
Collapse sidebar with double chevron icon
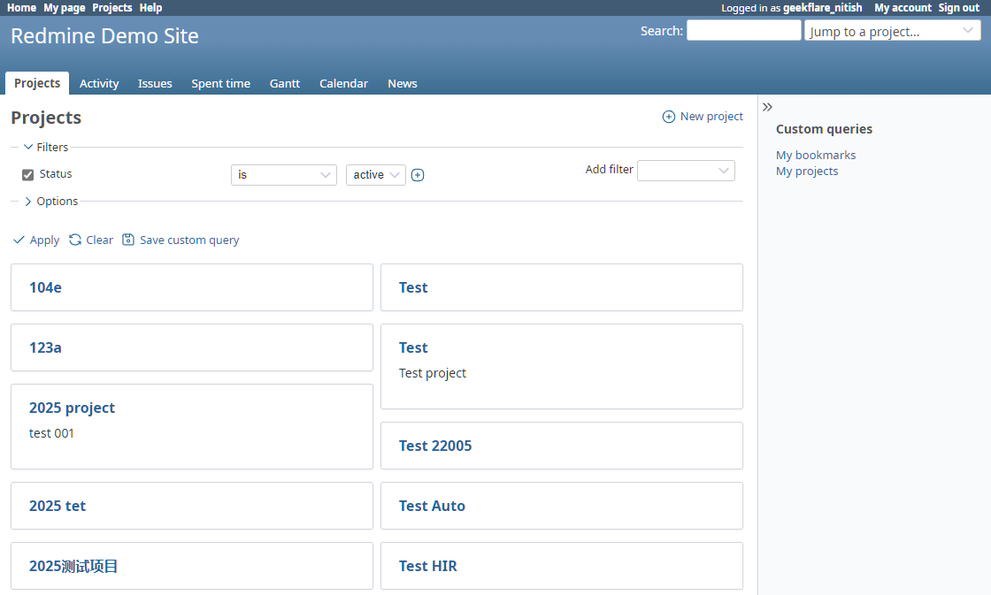tap(767, 107)
